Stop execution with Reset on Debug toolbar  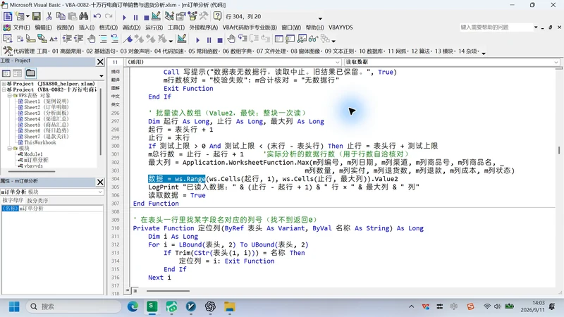click(x=220, y=40)
